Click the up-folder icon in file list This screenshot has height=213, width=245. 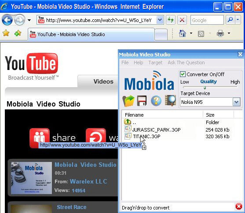128,121
